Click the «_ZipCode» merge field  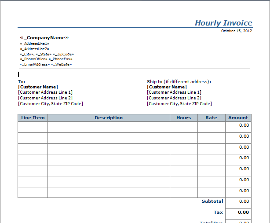point(63,54)
